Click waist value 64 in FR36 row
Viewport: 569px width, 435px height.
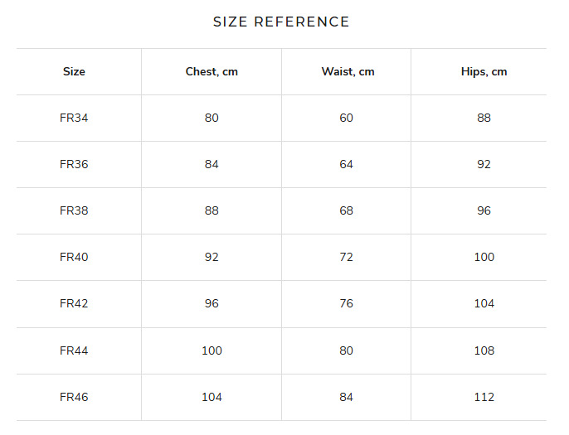click(x=346, y=164)
